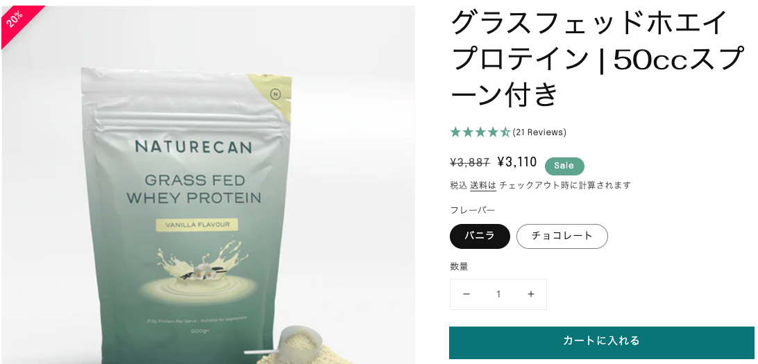Open the 送料は shipping policy link

[483, 185]
